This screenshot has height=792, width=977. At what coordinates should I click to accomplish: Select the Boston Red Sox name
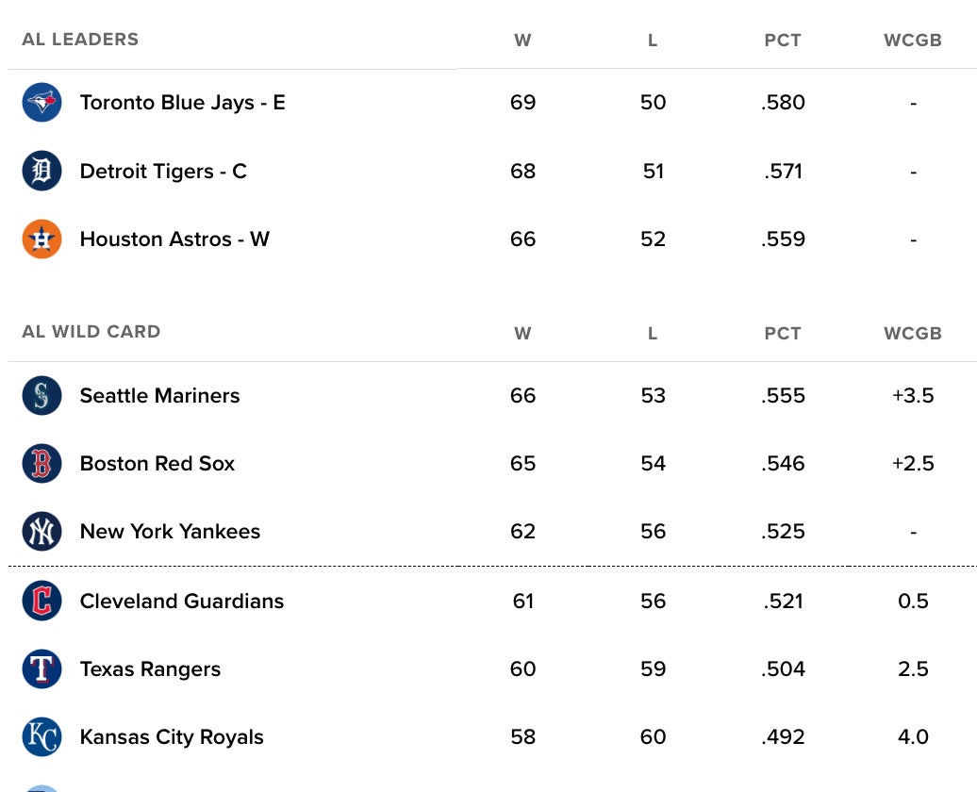pos(157,463)
